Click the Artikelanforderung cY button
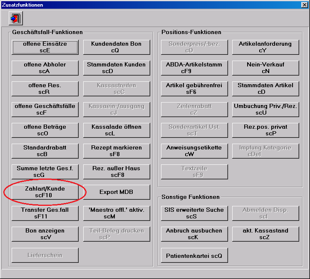 point(265,47)
